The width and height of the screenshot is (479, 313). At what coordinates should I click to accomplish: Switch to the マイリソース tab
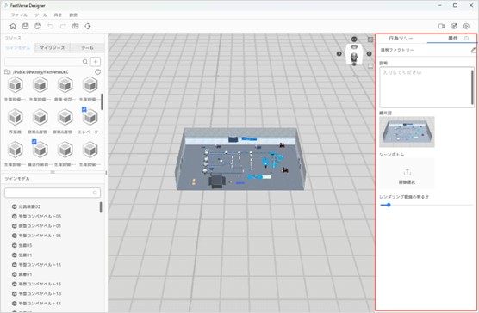click(53, 48)
